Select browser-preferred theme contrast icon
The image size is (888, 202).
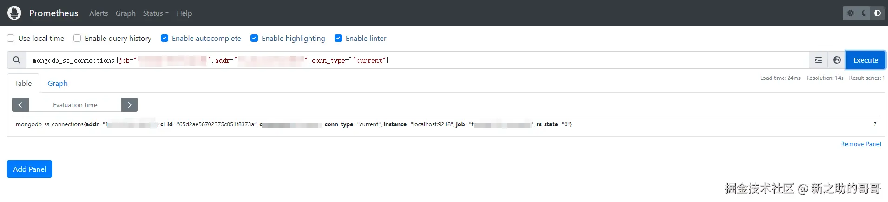(877, 13)
